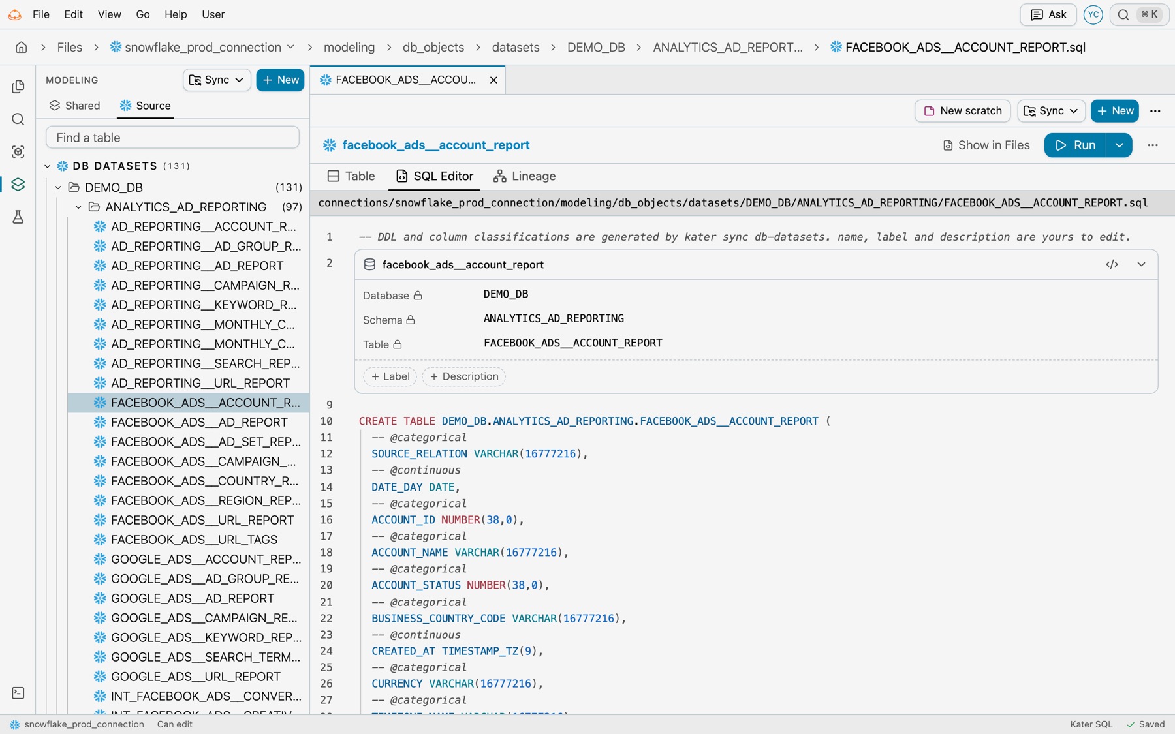
Task: Select AD_REPORTING__URL_REPORT dataset
Action: tap(189, 383)
